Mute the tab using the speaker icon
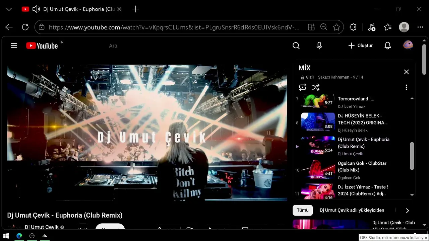This screenshot has width=429, height=241. coord(36,9)
